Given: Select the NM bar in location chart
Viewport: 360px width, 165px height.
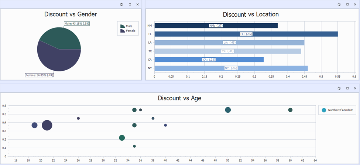Looking at the screenshot, I should 216,26.
